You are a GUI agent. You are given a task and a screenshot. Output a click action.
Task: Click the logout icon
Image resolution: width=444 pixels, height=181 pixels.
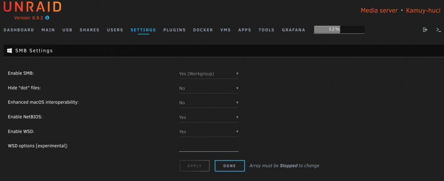425,30
